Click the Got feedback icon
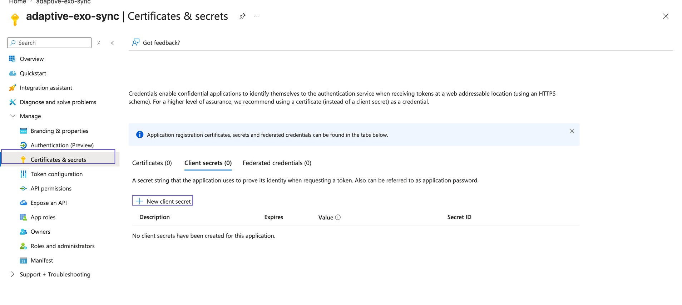The height and width of the screenshot is (305, 682). click(136, 42)
